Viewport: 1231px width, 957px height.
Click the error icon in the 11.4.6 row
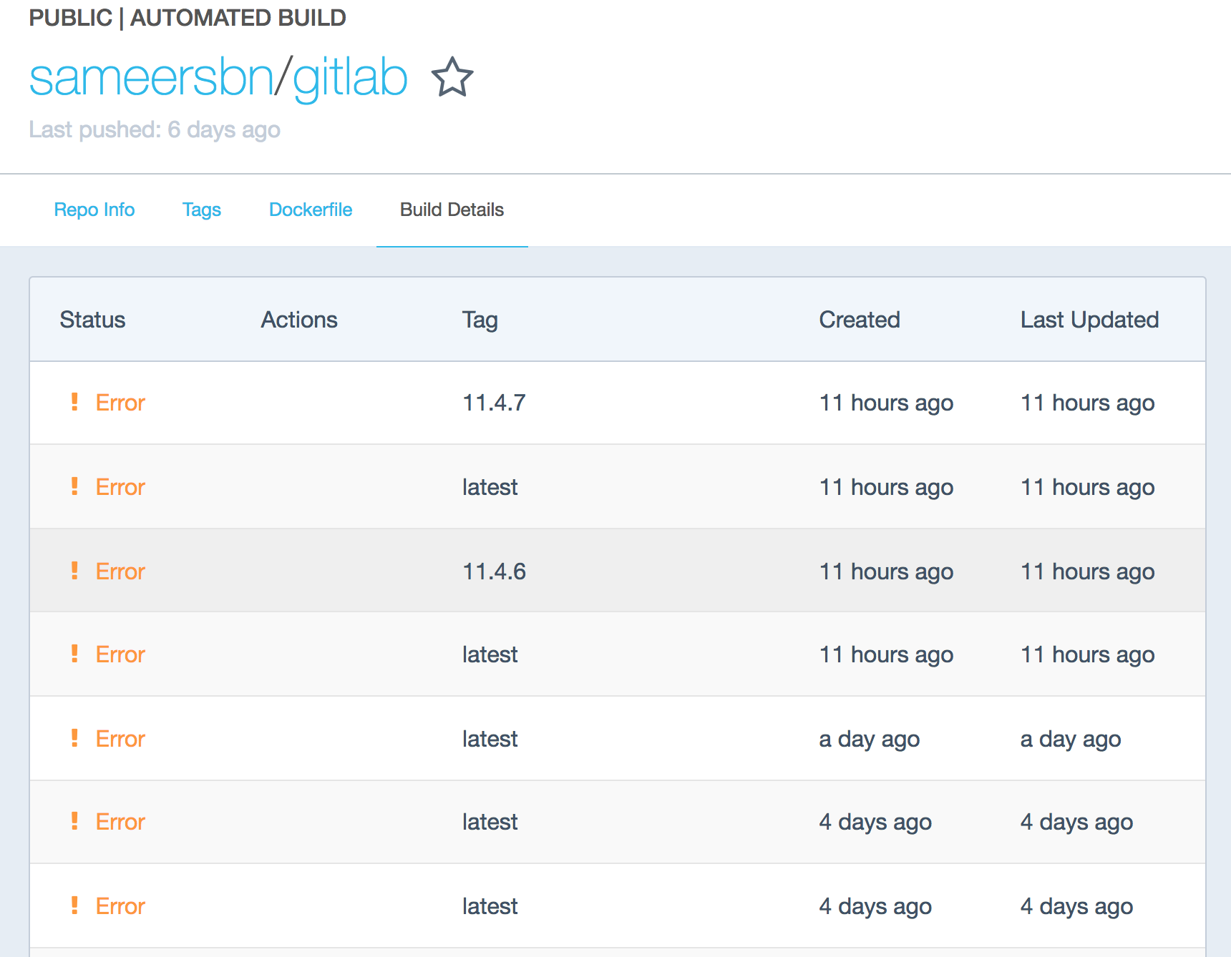(74, 570)
